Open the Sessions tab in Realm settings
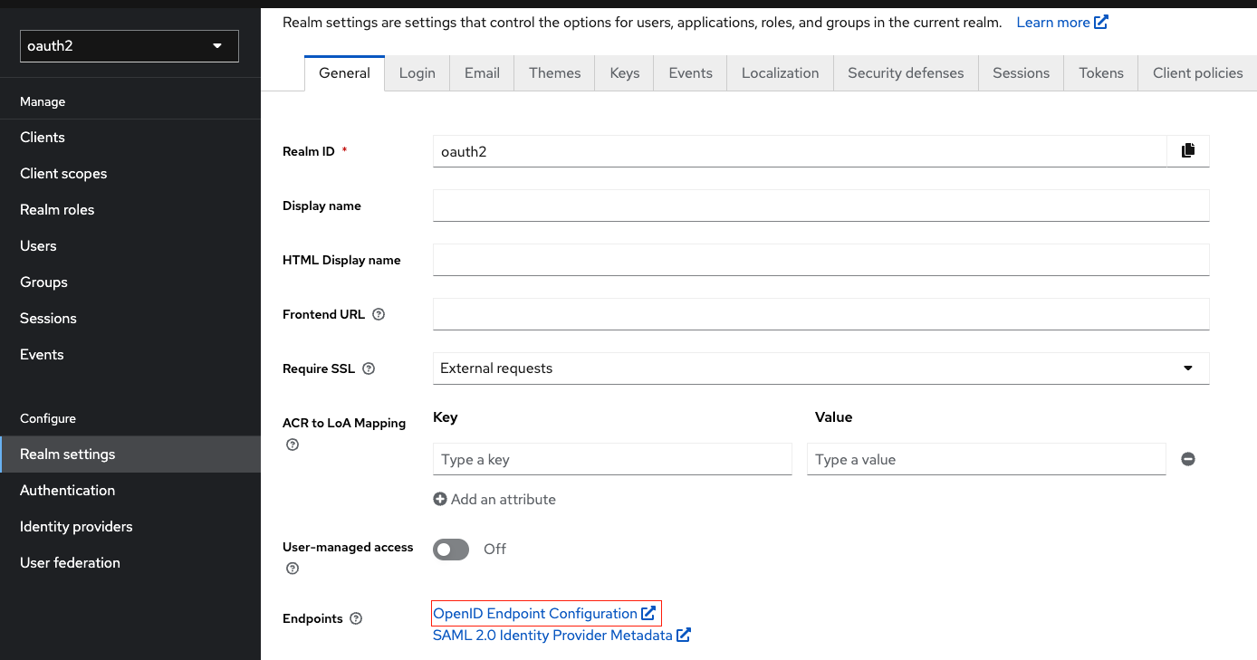 click(1022, 73)
